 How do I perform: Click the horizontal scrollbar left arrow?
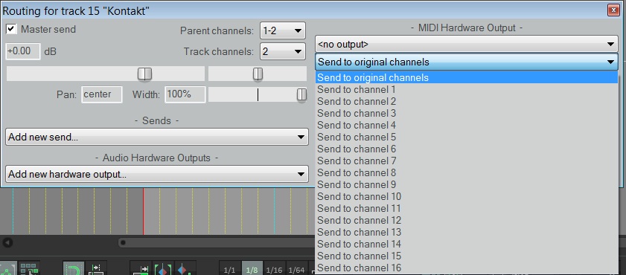point(7,242)
